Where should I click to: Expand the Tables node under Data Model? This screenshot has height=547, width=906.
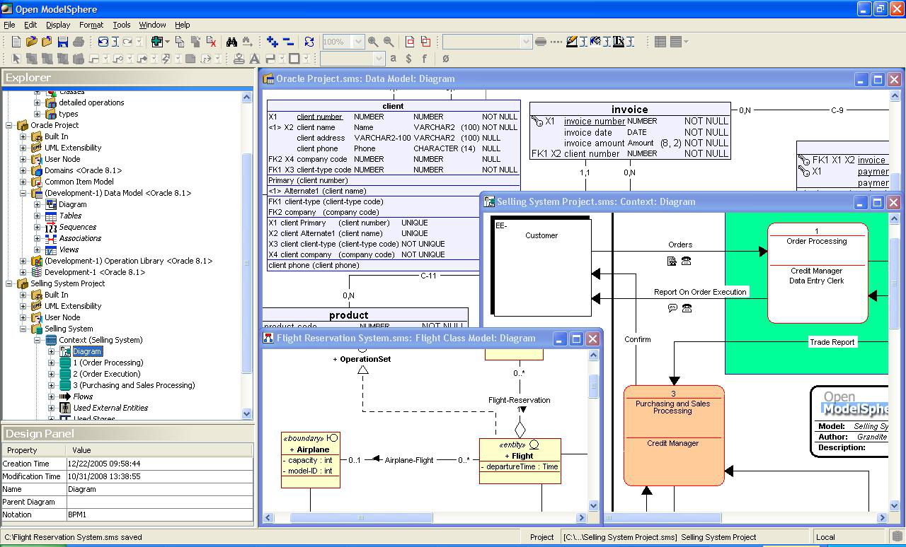coord(38,216)
